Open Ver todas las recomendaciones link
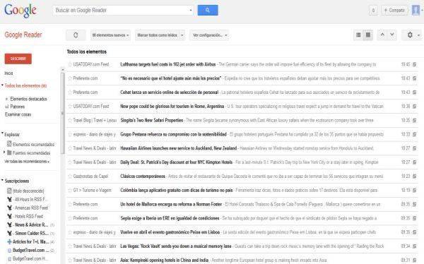The height and width of the screenshot is (264, 424). [x=27, y=162]
